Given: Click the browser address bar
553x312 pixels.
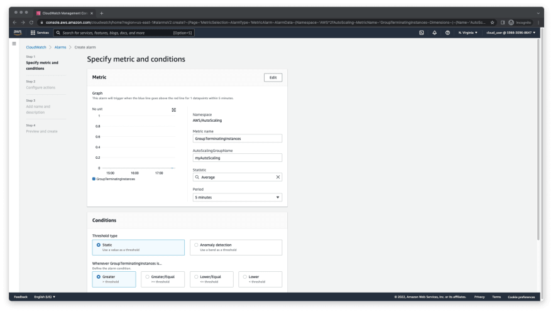Looking at the screenshot, I should click(265, 23).
